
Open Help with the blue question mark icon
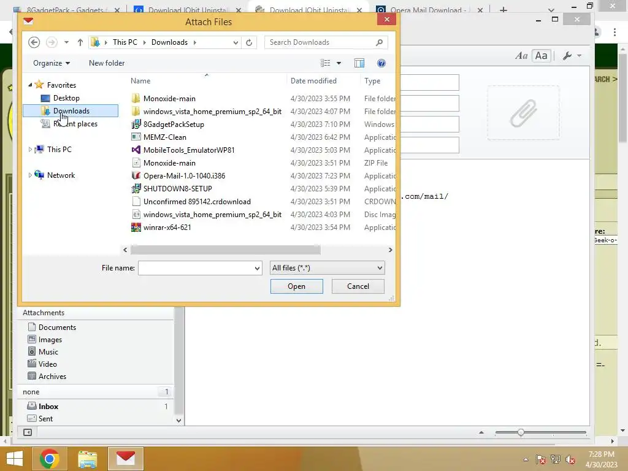[x=381, y=63]
